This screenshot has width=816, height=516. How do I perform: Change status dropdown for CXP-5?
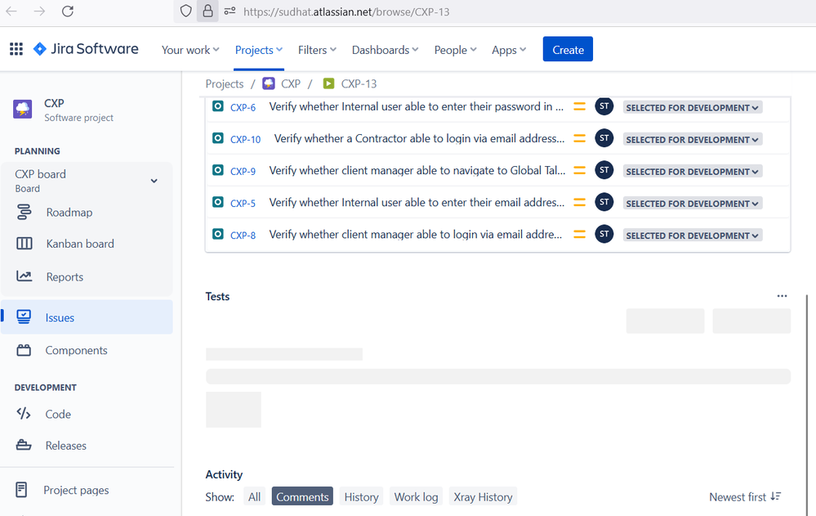(692, 204)
